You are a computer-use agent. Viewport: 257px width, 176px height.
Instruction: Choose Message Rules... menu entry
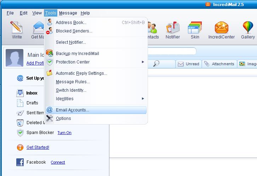click(96, 81)
